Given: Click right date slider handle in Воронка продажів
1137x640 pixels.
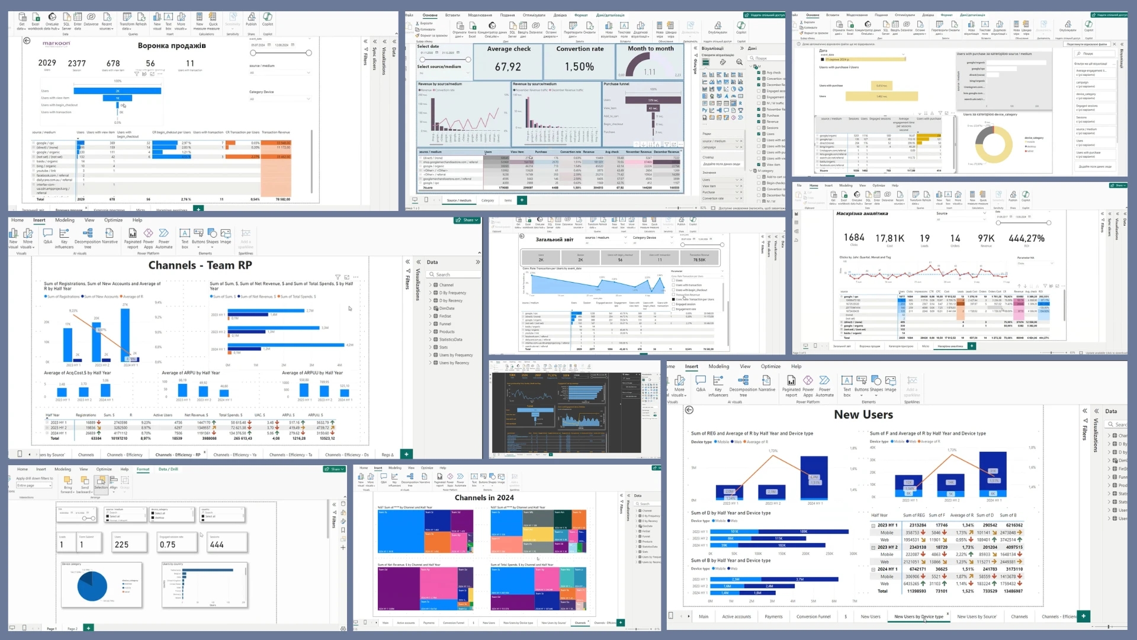Looking at the screenshot, I should pyautogui.click(x=309, y=53).
